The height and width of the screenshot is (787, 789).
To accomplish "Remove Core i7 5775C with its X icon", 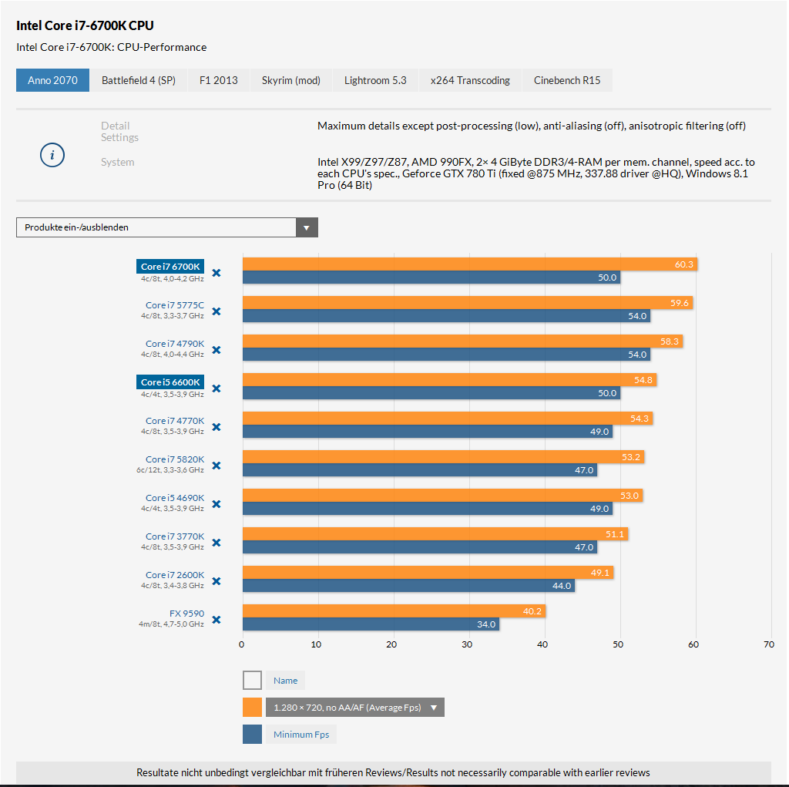I will 217,311.
